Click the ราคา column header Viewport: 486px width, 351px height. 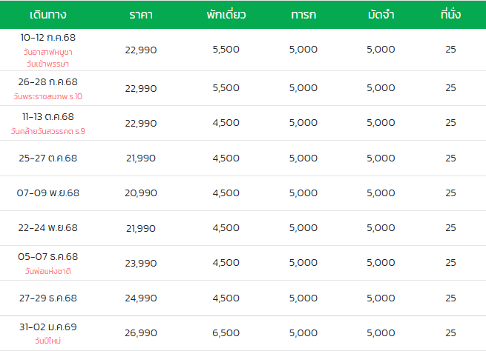click(x=141, y=15)
